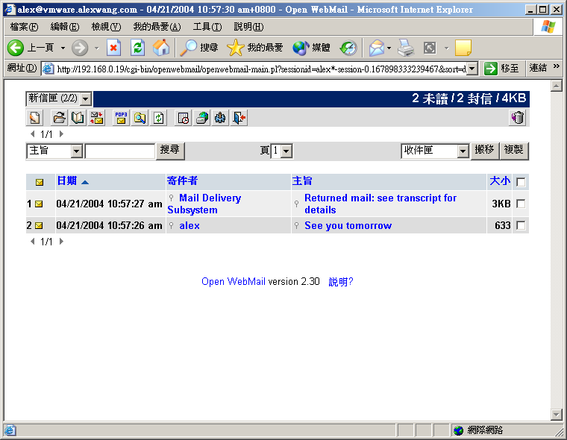The height and width of the screenshot is (440, 567).
Task: Tick the checkbox for See you tomorrow message
Action: coord(521,225)
